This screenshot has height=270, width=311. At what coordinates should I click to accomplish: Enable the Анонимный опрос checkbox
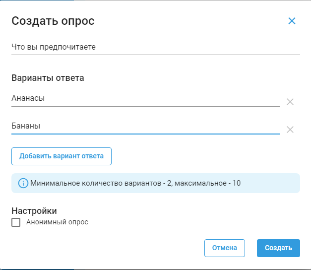tap(16, 222)
